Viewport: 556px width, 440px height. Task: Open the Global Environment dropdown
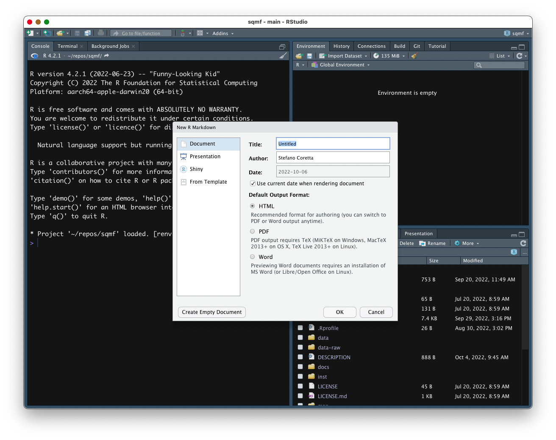coord(341,65)
